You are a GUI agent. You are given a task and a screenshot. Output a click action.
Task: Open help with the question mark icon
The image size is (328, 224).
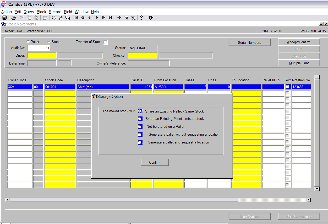pos(141,18)
